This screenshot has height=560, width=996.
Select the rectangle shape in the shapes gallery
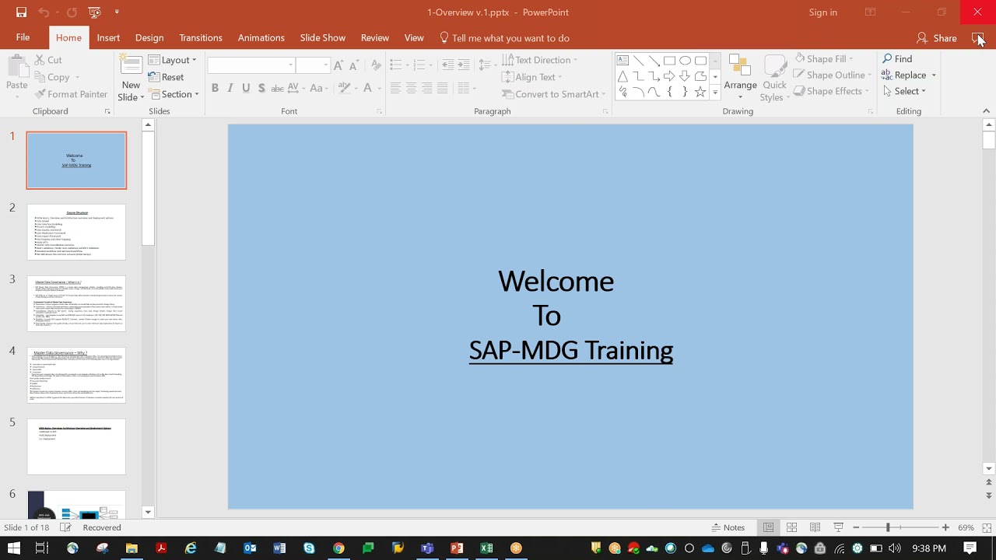coord(669,60)
